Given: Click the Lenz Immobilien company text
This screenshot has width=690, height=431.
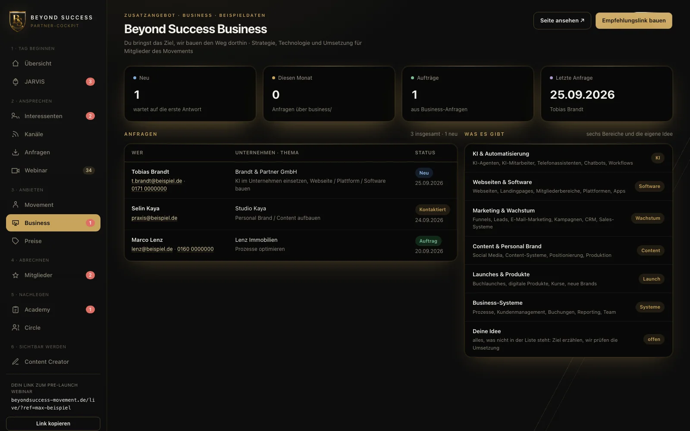Looking at the screenshot, I should coord(256,240).
